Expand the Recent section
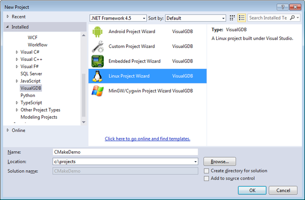Viewport: 305px width, 200px height. pos(8,17)
